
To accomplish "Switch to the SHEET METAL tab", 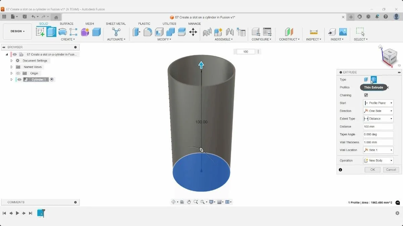I will 116,24.
